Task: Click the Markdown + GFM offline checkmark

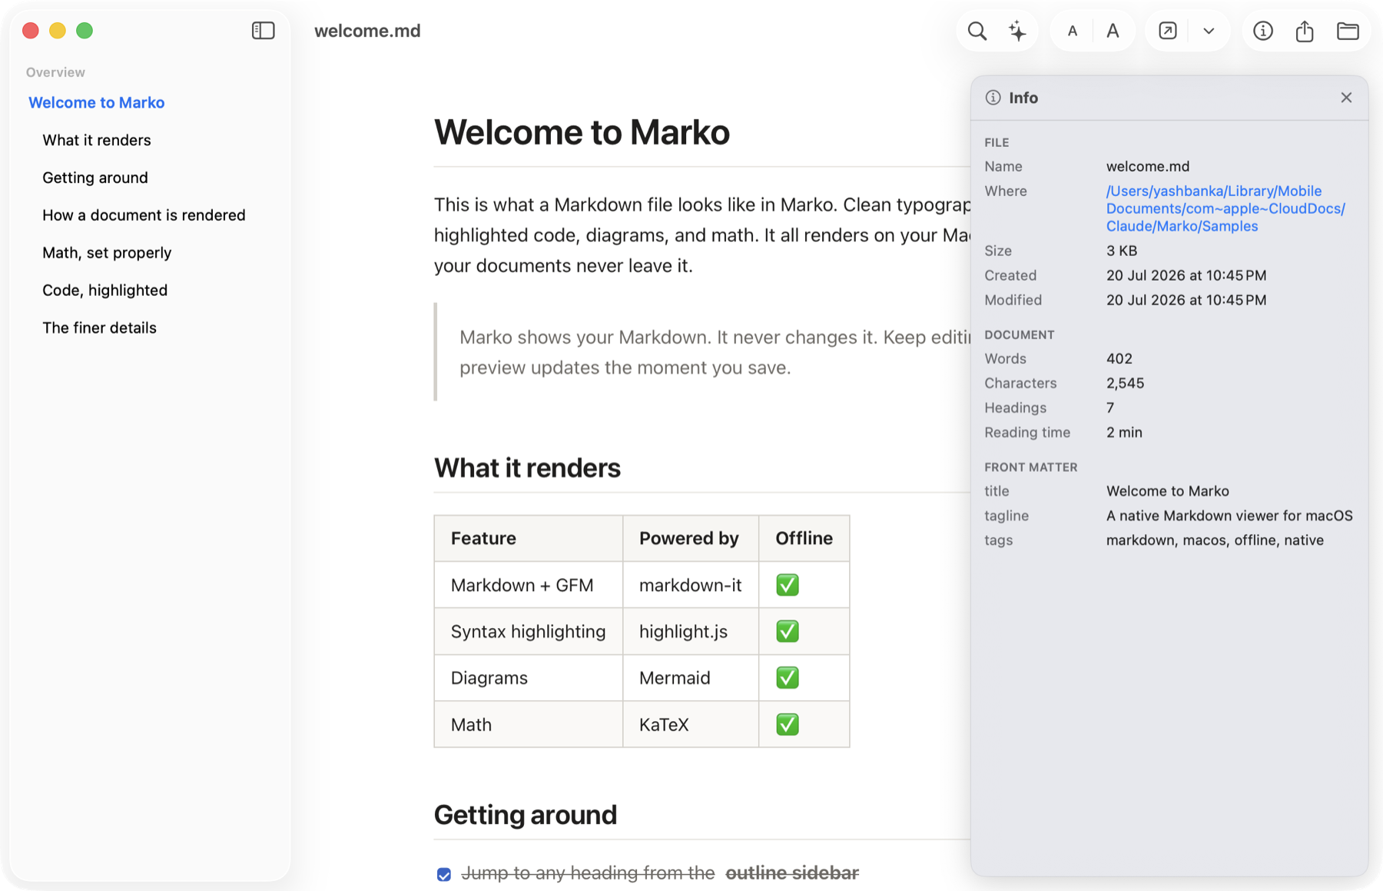Action: (x=788, y=585)
